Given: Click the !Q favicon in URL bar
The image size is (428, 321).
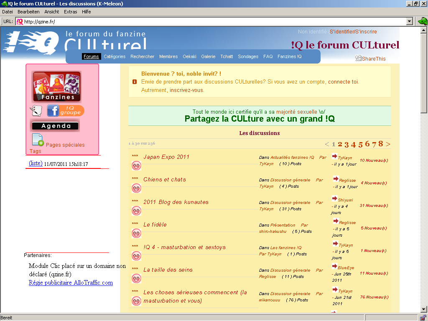Looking at the screenshot, I should pyautogui.click(x=20, y=21).
